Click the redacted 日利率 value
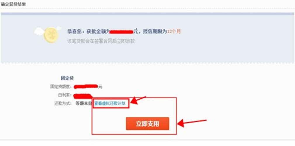Viewport: 295px width, 146px height. pos(82,95)
